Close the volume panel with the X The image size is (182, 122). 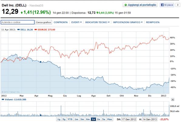pyautogui.click(x=173, y=99)
